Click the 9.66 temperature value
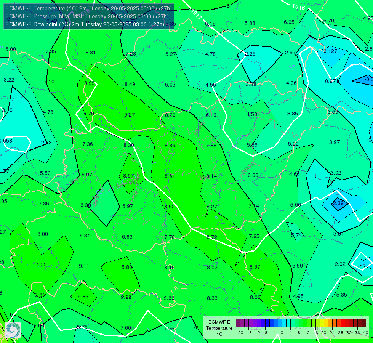This screenshot has width=373, height=343. [169, 298]
